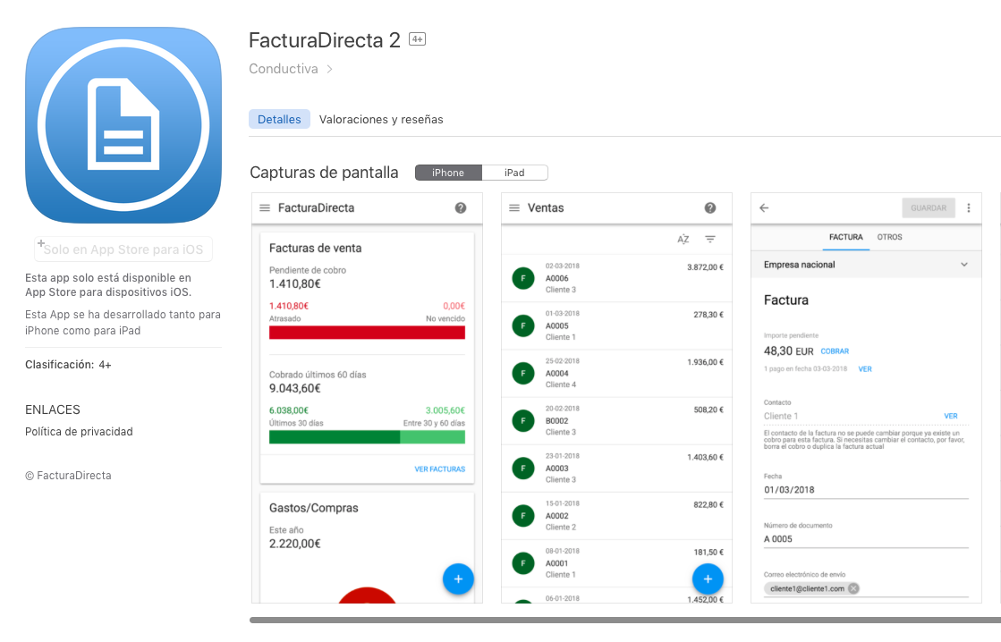Click the 2.220,00€ yearly expenses amount
Screen dimensions: 1001x642
295,544
